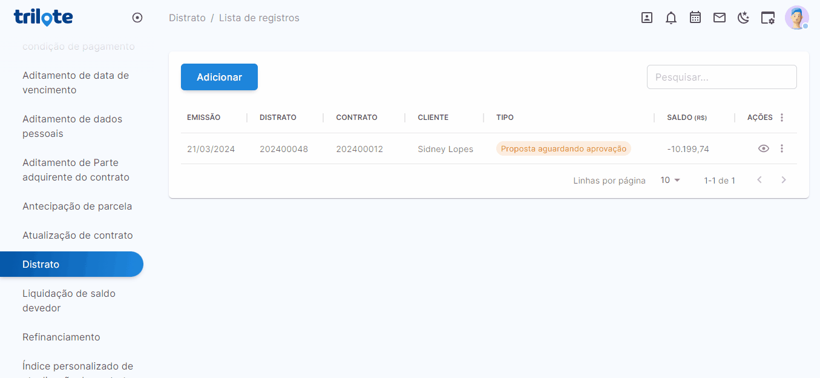Open column options menu beside AÇÕES header
This screenshot has height=378, width=820.
pos(782,118)
